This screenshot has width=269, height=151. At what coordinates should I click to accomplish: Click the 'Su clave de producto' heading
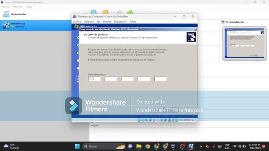[x=96, y=34]
